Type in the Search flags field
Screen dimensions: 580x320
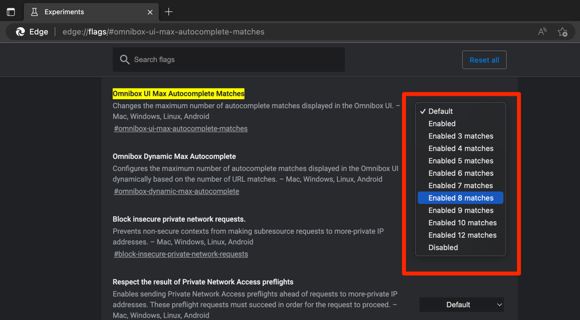coord(237,60)
